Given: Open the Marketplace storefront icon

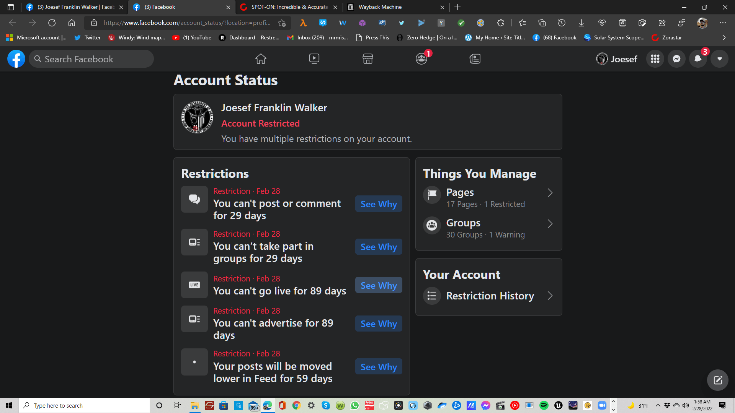Looking at the screenshot, I should tap(367, 59).
